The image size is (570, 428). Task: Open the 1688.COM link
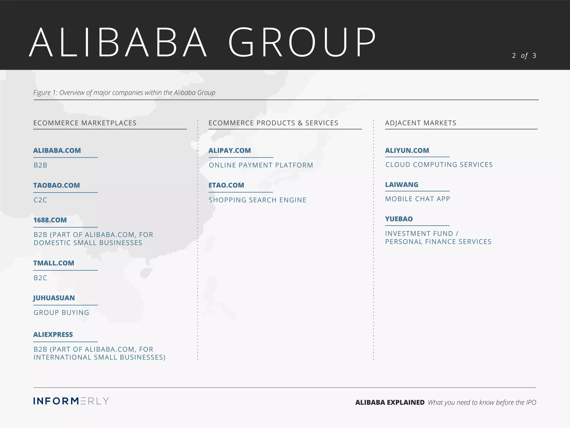pos(50,220)
